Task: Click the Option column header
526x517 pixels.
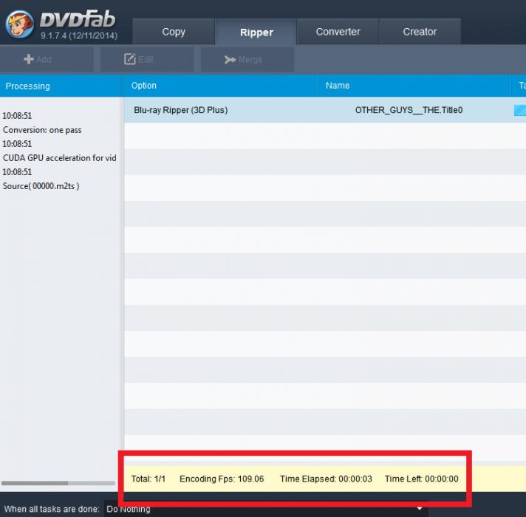Action: tap(144, 86)
